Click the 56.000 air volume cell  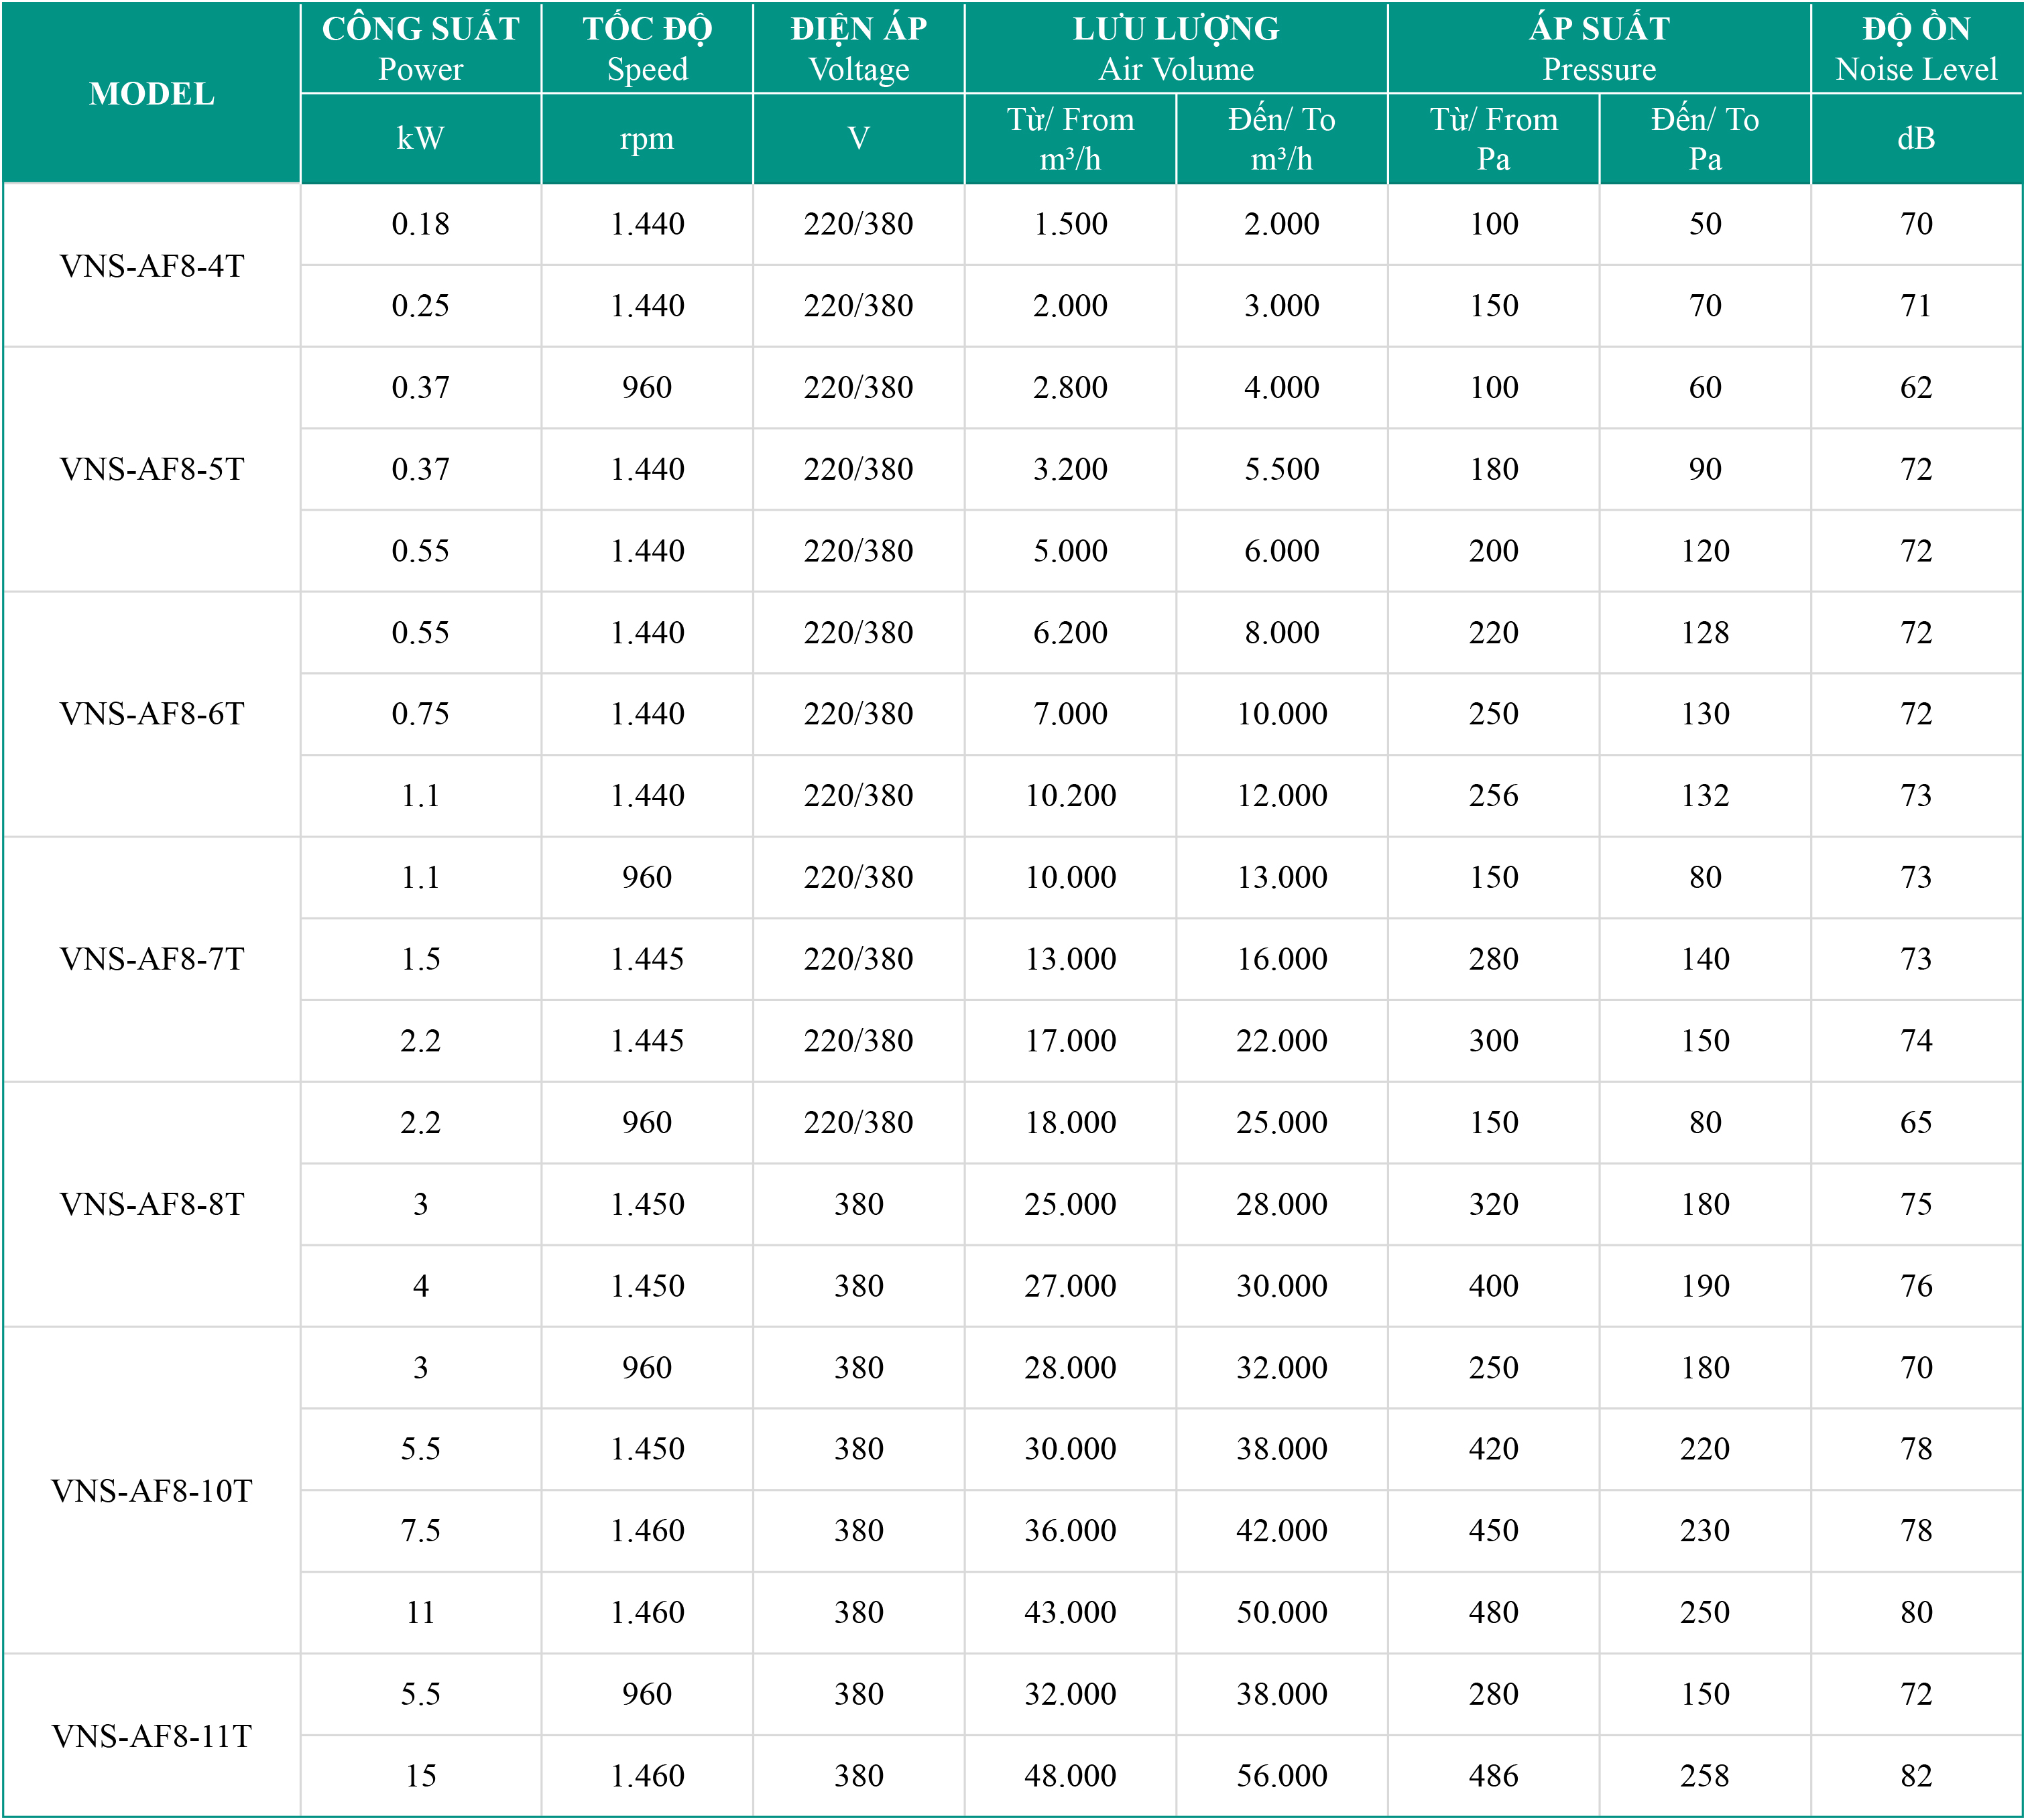1282,1776
